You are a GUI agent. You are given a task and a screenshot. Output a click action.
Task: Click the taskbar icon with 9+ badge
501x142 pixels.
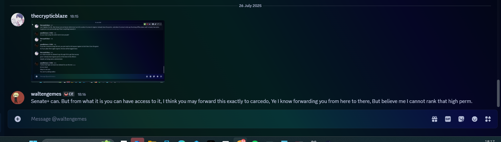(240, 140)
